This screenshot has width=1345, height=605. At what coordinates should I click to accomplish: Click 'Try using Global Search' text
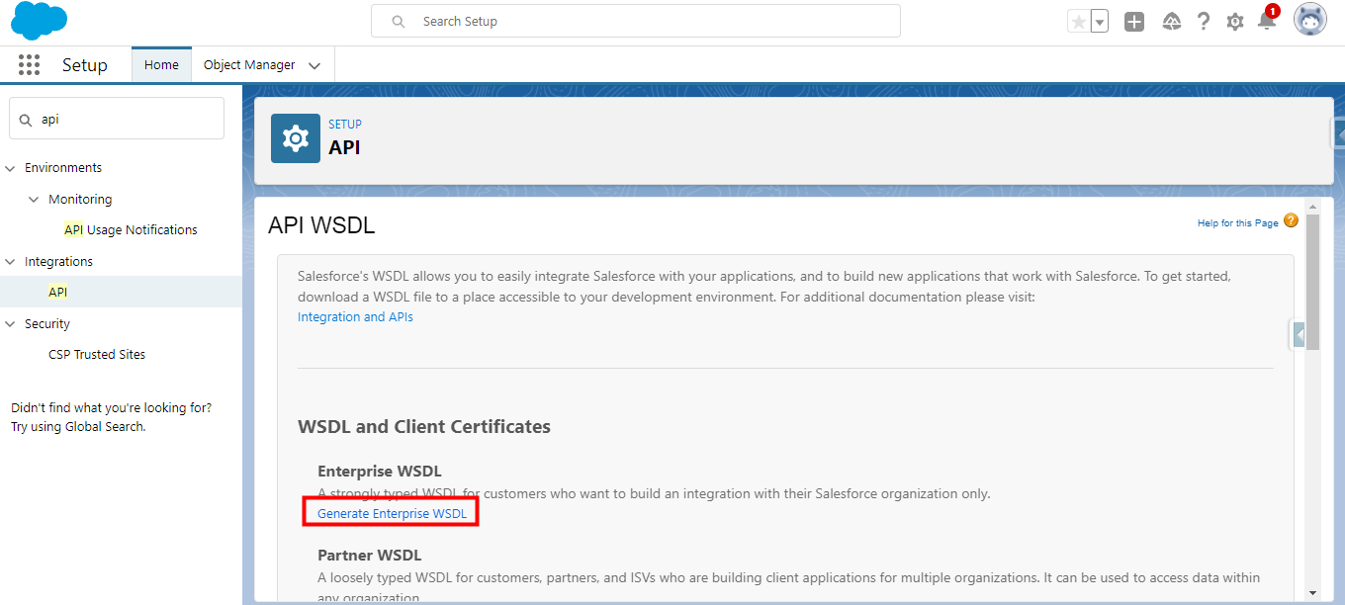point(78,427)
